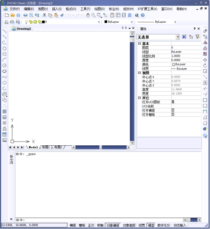The image size is (210, 229).
Task: Click the 颜色 ByLayer color swatch property
Action: coord(186,64)
